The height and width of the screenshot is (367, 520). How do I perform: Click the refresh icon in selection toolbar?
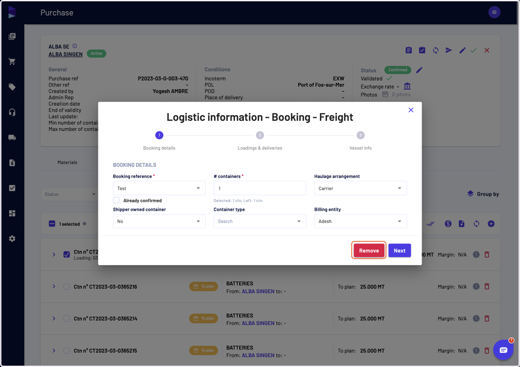[476, 224]
